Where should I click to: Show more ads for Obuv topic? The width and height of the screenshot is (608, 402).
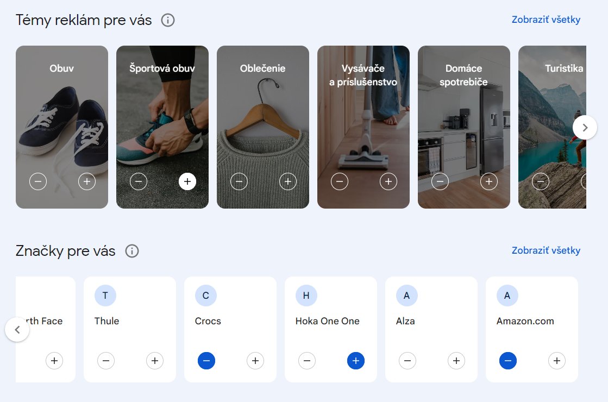tap(87, 181)
